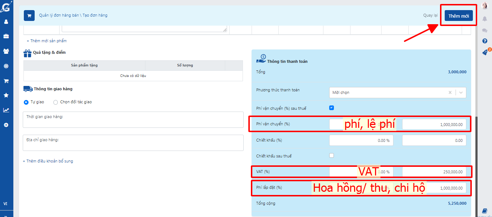
Task: Click Chiết khấu percent field
Action: 361,140
